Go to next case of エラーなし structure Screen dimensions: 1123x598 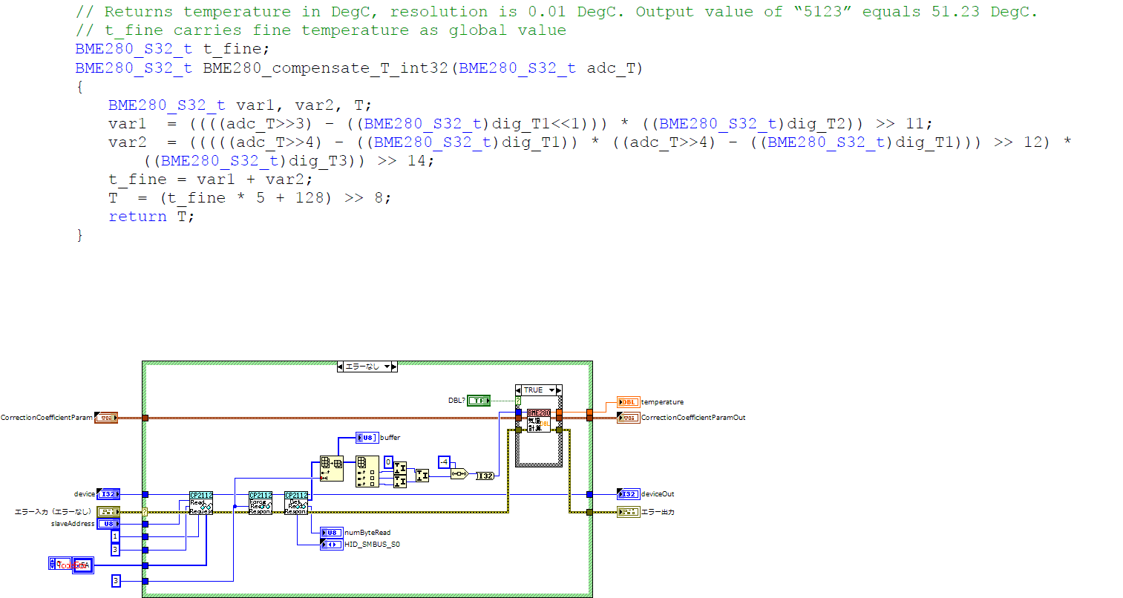click(394, 367)
